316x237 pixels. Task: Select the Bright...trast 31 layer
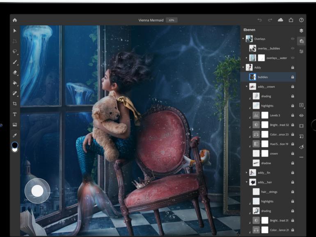click(x=268, y=221)
